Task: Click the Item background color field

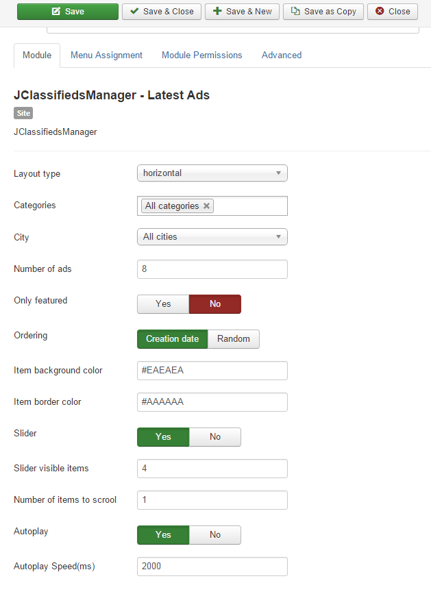Action: tap(212, 371)
